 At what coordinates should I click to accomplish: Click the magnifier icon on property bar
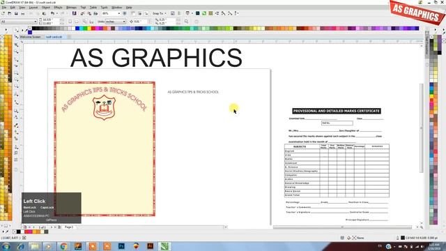coord(186,22)
